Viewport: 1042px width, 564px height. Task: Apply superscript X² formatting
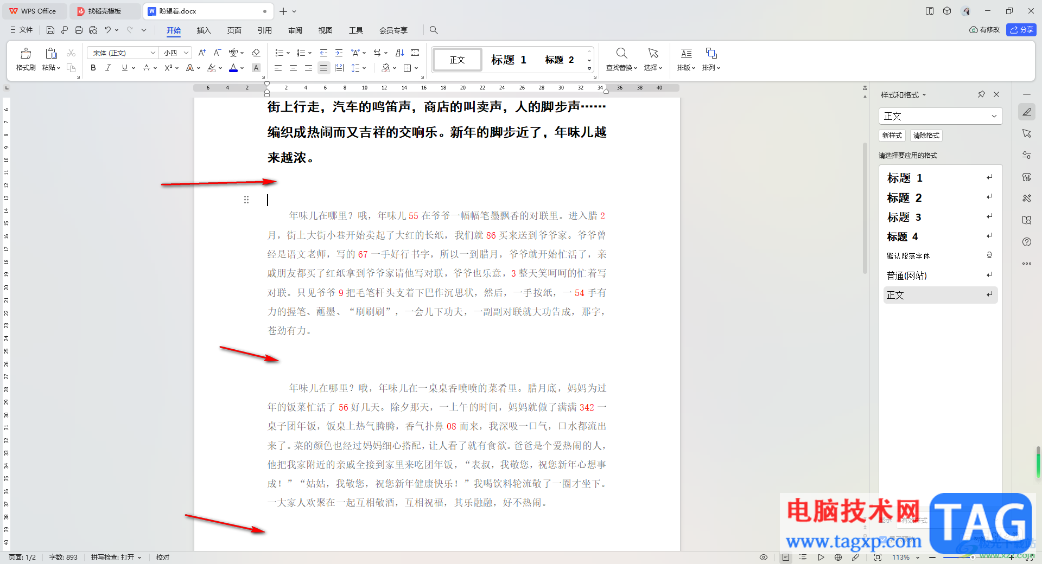[x=168, y=68]
